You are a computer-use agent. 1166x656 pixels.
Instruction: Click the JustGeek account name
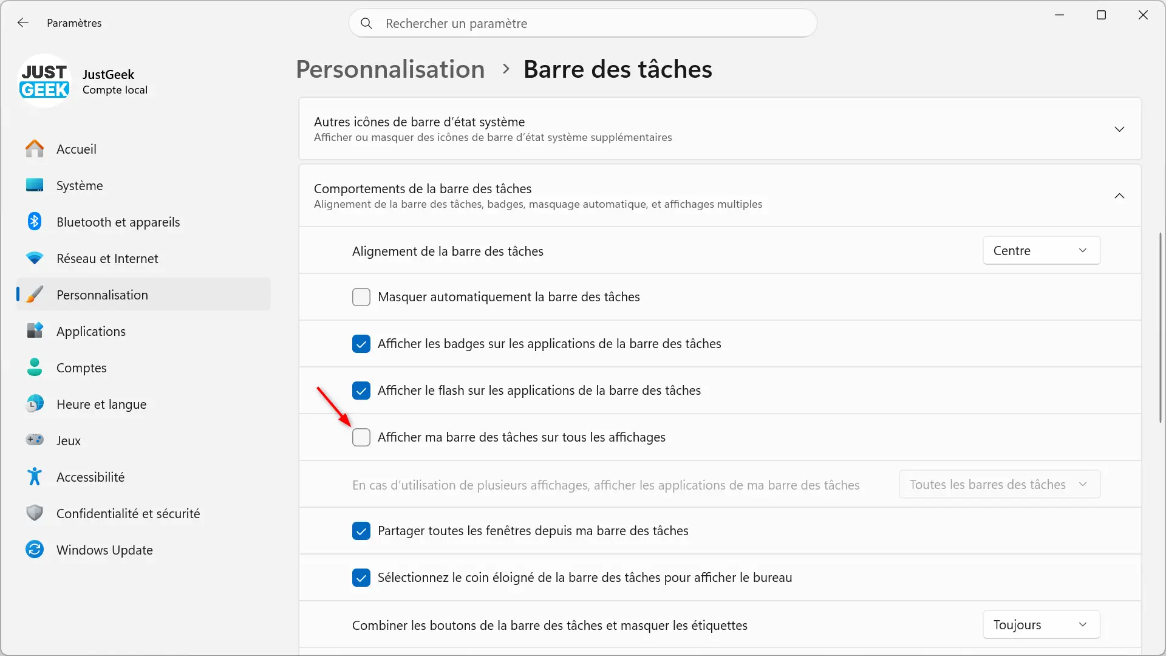tap(108, 74)
